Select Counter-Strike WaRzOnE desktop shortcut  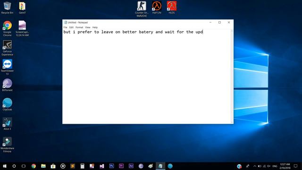[142, 9]
